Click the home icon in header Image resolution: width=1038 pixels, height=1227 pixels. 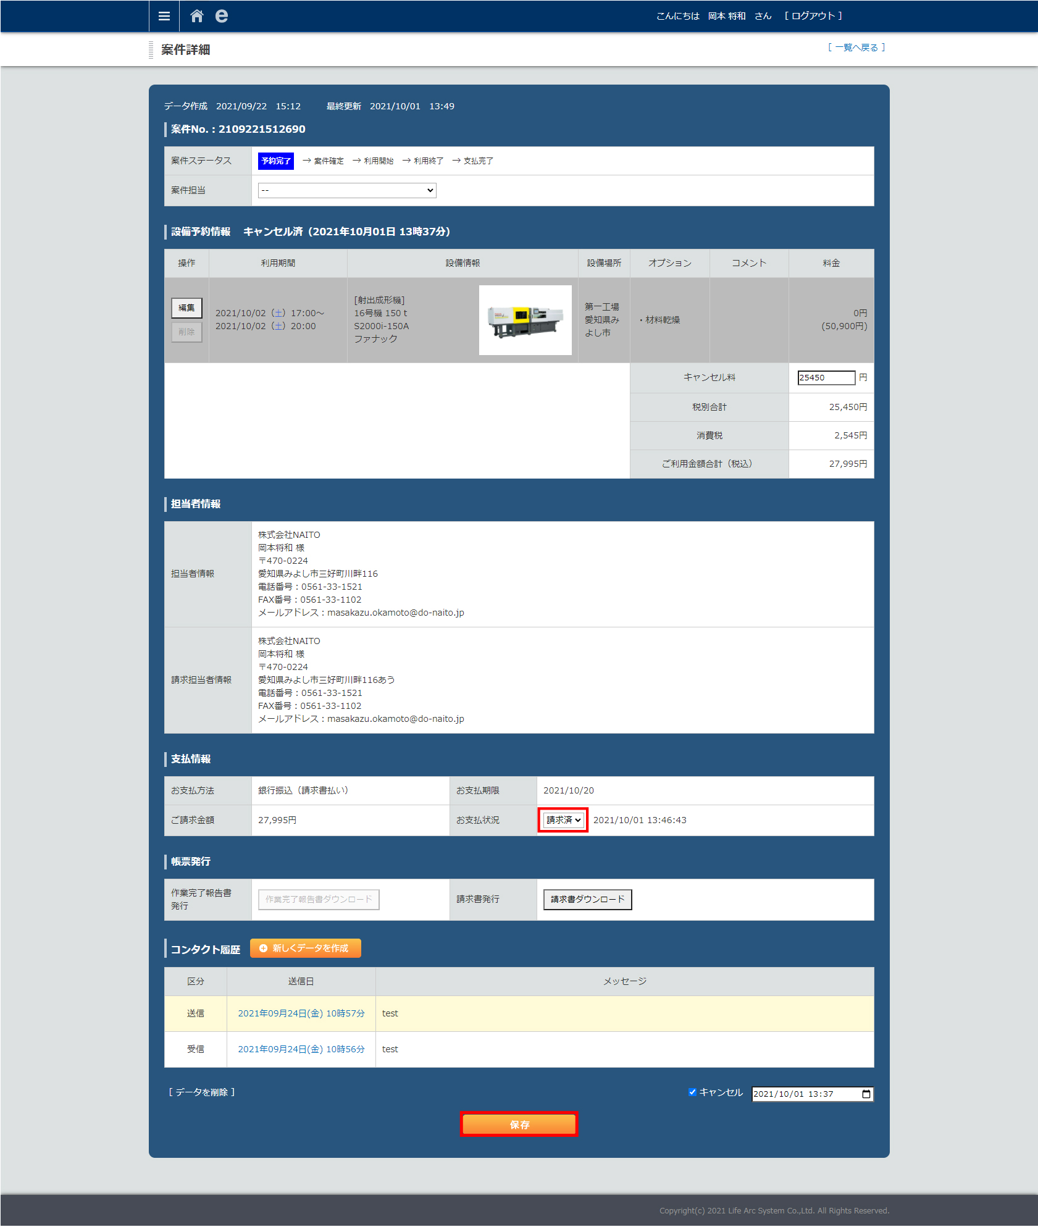point(196,16)
